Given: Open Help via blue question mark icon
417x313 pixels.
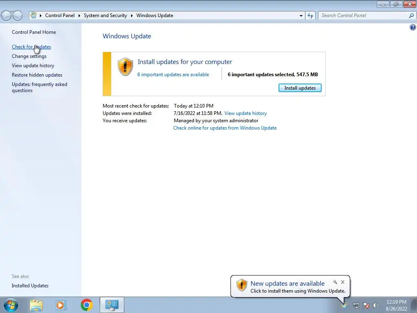Looking at the screenshot, I should [413, 27].
